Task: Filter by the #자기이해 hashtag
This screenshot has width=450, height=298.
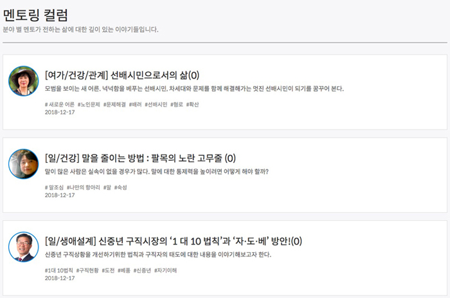Action: 166,270
